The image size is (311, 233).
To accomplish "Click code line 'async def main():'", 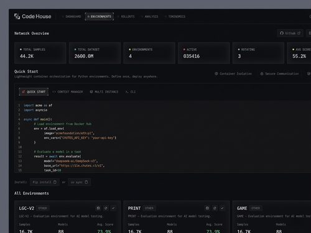I will pyautogui.click(x=38, y=119).
